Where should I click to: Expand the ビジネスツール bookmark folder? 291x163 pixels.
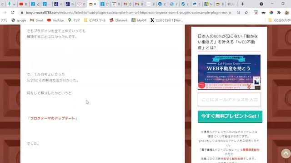95,20
